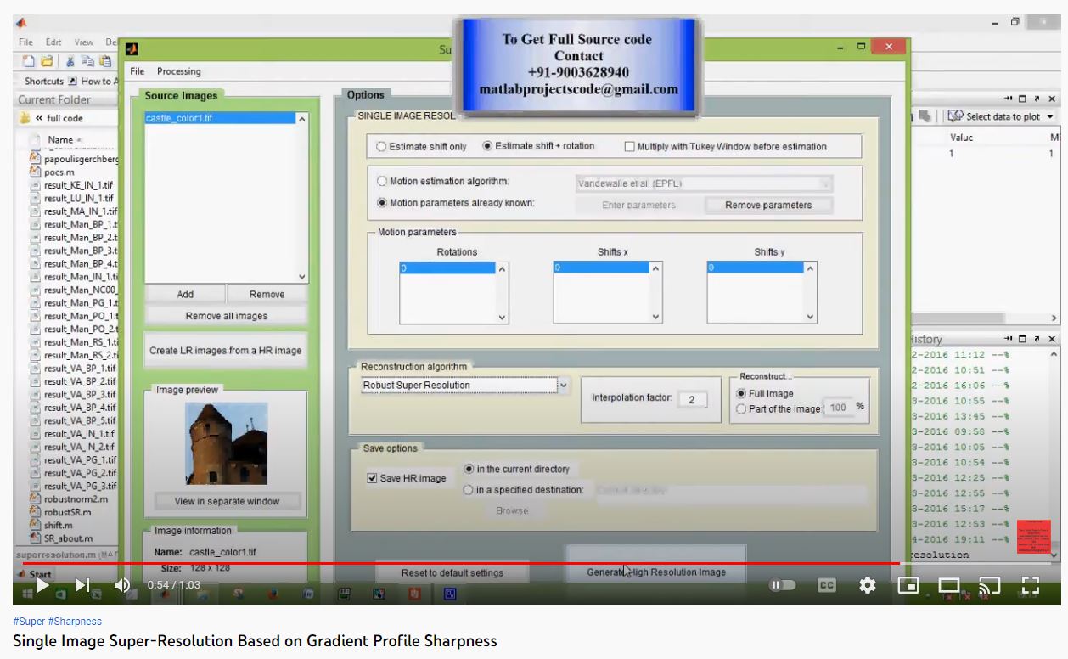Click Windows Start logo in taskbar
The width and height of the screenshot is (1068, 659).
coord(26,592)
